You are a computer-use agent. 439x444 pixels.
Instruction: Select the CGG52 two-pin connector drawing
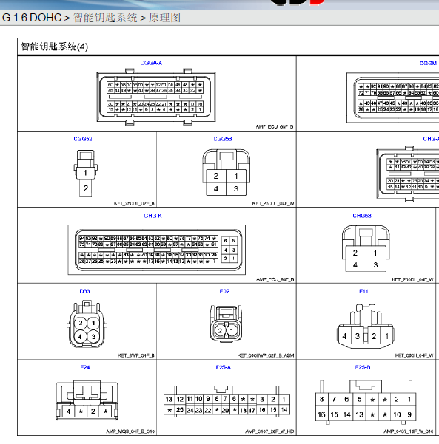coord(86,174)
